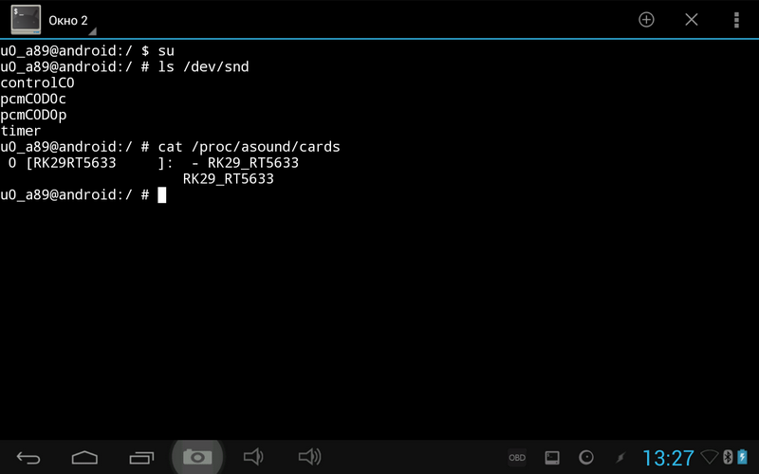Screen dimensions: 759x474
Task: Tap the 'pcmC0D0c' output line
Action: click(33, 99)
